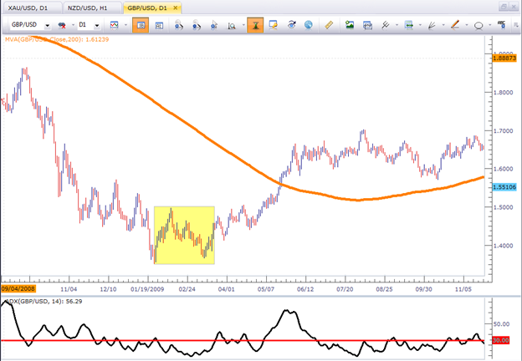
Task: Click the restore window button at top right
Action: 504,7
